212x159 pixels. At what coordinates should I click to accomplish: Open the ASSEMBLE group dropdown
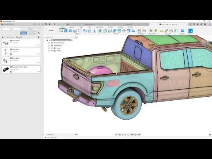tap(142, 34)
